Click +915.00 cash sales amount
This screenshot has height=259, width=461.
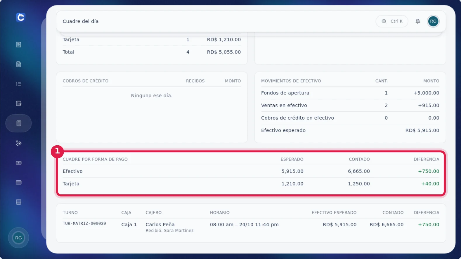pyautogui.click(x=429, y=106)
